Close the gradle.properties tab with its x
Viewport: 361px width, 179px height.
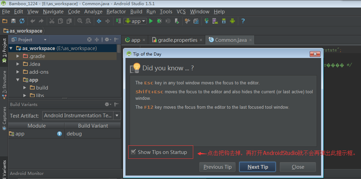coord(201,40)
